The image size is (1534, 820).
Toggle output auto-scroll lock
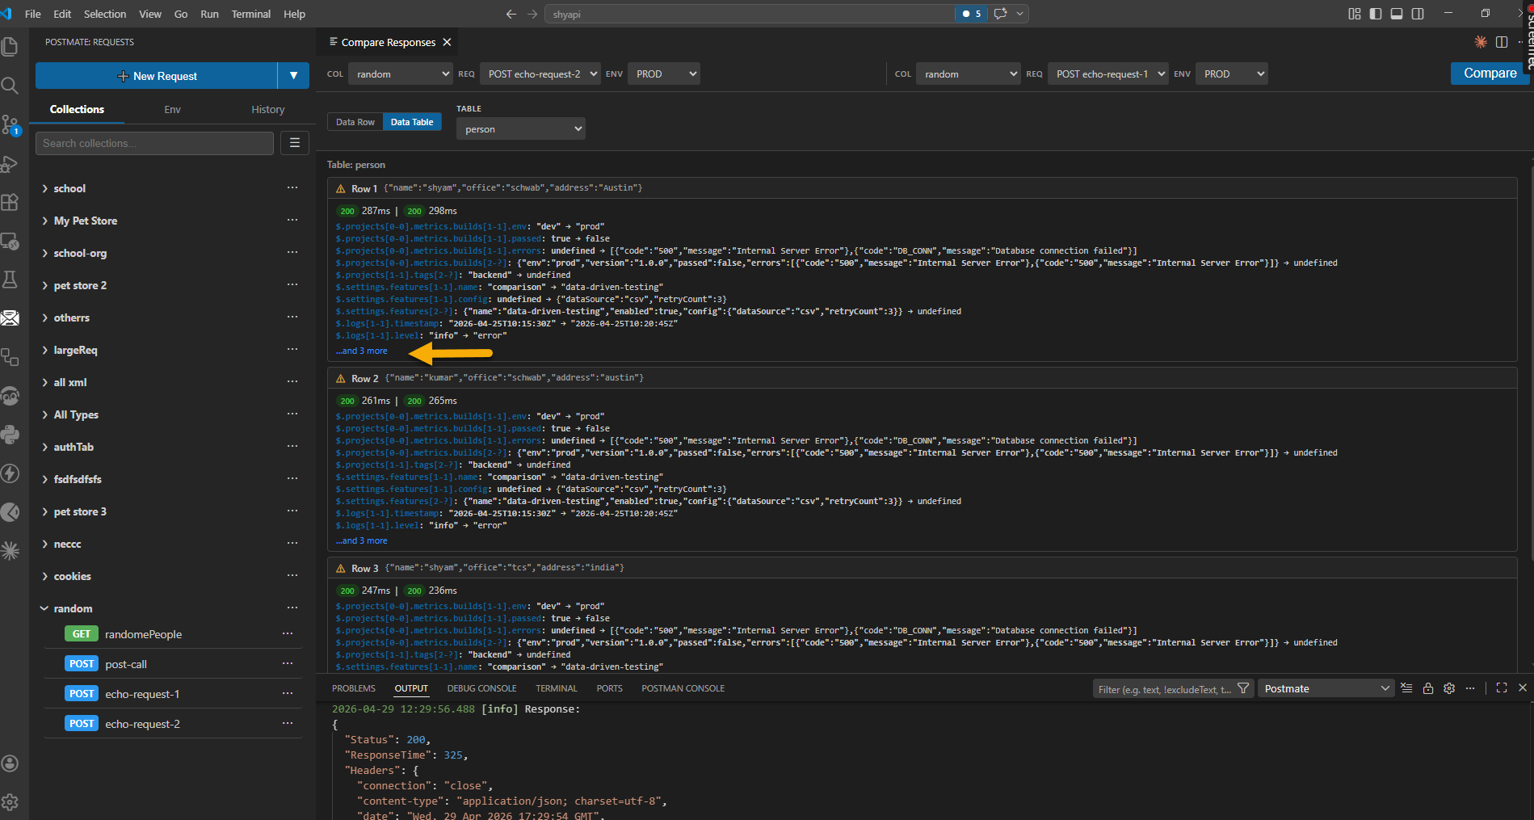[x=1428, y=688]
